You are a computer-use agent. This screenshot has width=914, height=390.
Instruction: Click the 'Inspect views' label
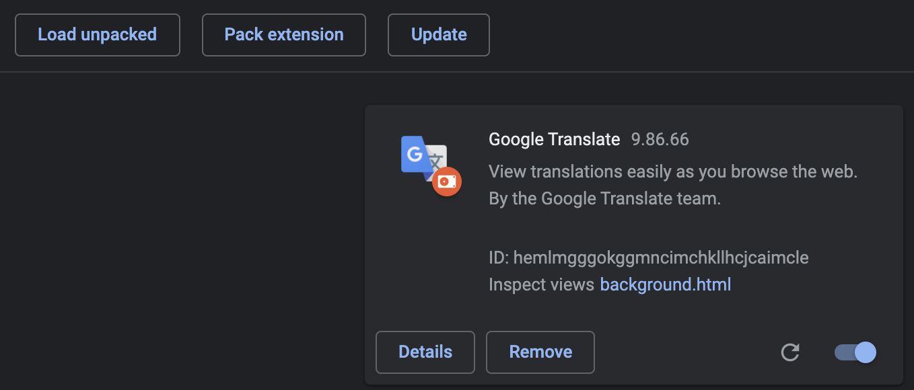[x=541, y=284]
